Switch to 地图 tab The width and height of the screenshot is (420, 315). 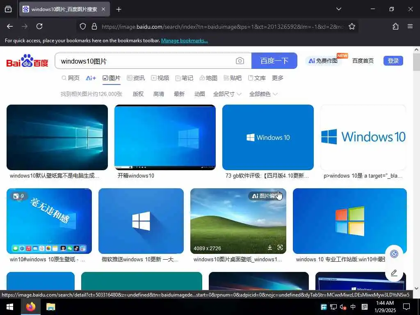[x=208, y=78]
